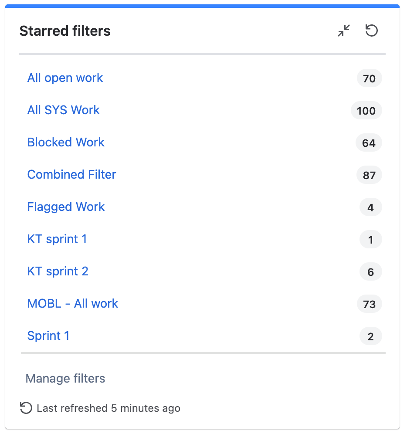Open the Blocked Work filter
This screenshot has height=434, width=407.
point(66,142)
